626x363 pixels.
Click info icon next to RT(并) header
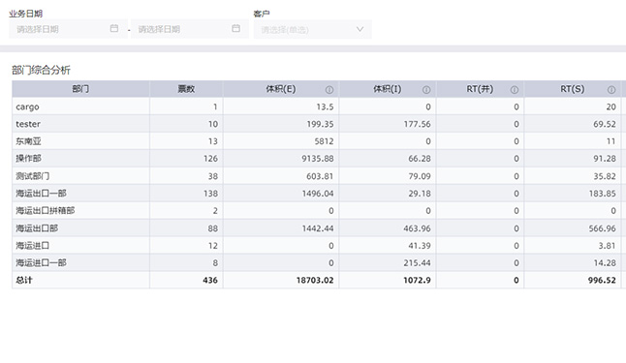(515, 90)
